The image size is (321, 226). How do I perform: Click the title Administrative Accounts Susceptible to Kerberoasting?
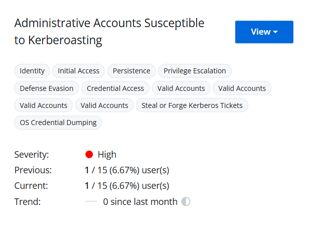coord(109,31)
